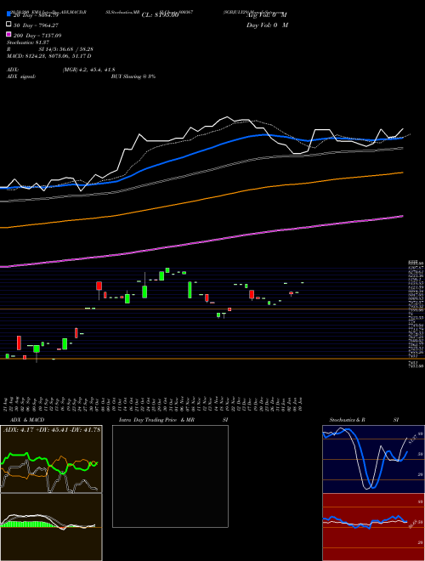This screenshot has height=561, width=425.
Task: Click the thick blue 20 day EMA line
Action: (x=201, y=151)
